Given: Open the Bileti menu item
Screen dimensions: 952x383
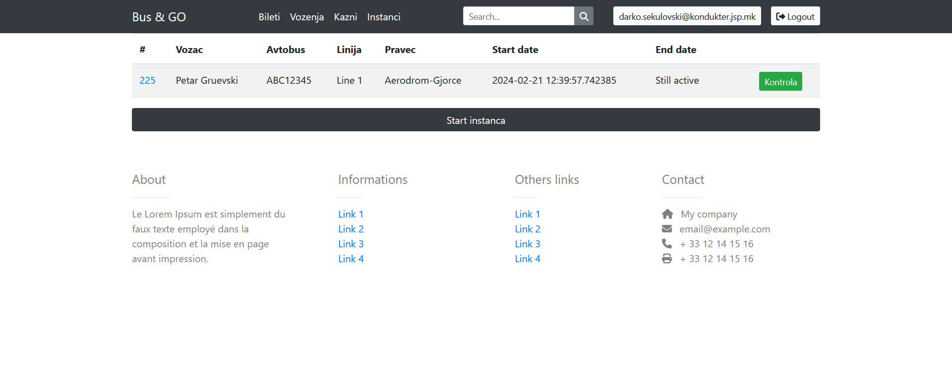Looking at the screenshot, I should tap(269, 17).
